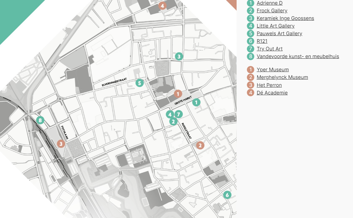353x218 pixels.
Task: Click legend orange badge 2 beside Merghelynck Museum
Action: (250, 77)
